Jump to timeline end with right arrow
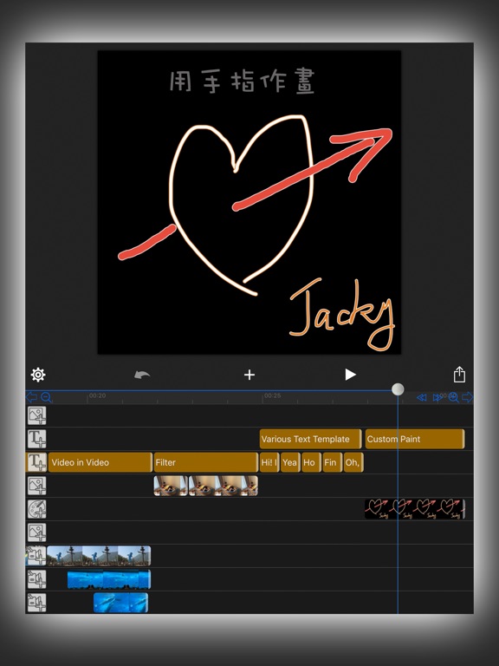 [467, 397]
